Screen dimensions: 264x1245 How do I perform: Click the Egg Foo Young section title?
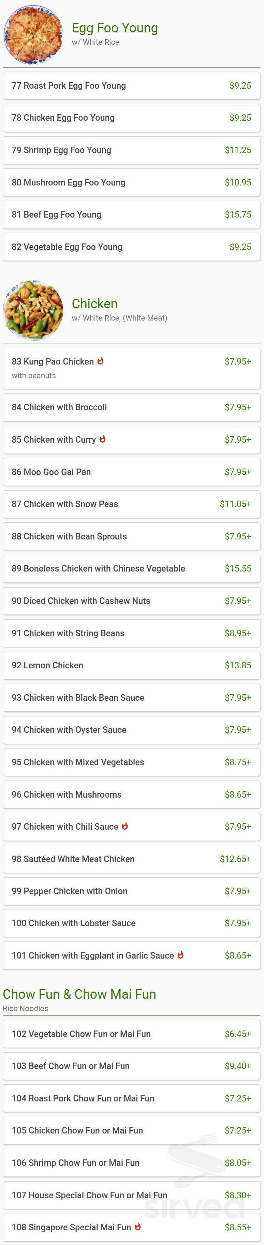(115, 28)
